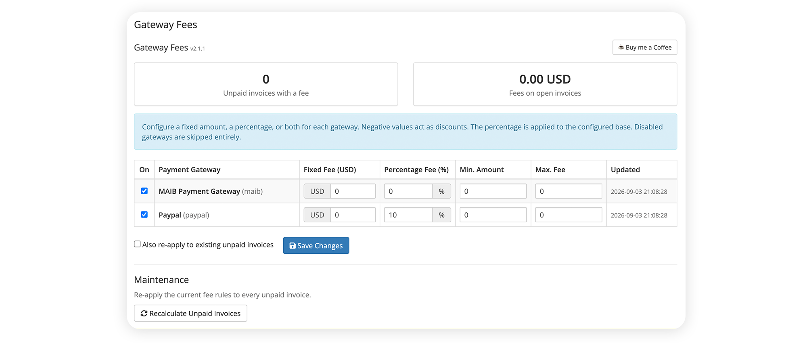Click the MAIB percentage fee field
Viewport: 807px width, 343px height.
point(408,191)
